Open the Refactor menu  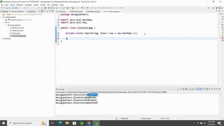point(20,5)
